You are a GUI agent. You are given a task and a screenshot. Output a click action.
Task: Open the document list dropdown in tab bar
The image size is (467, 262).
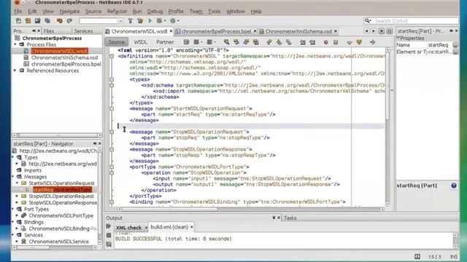click(382, 31)
